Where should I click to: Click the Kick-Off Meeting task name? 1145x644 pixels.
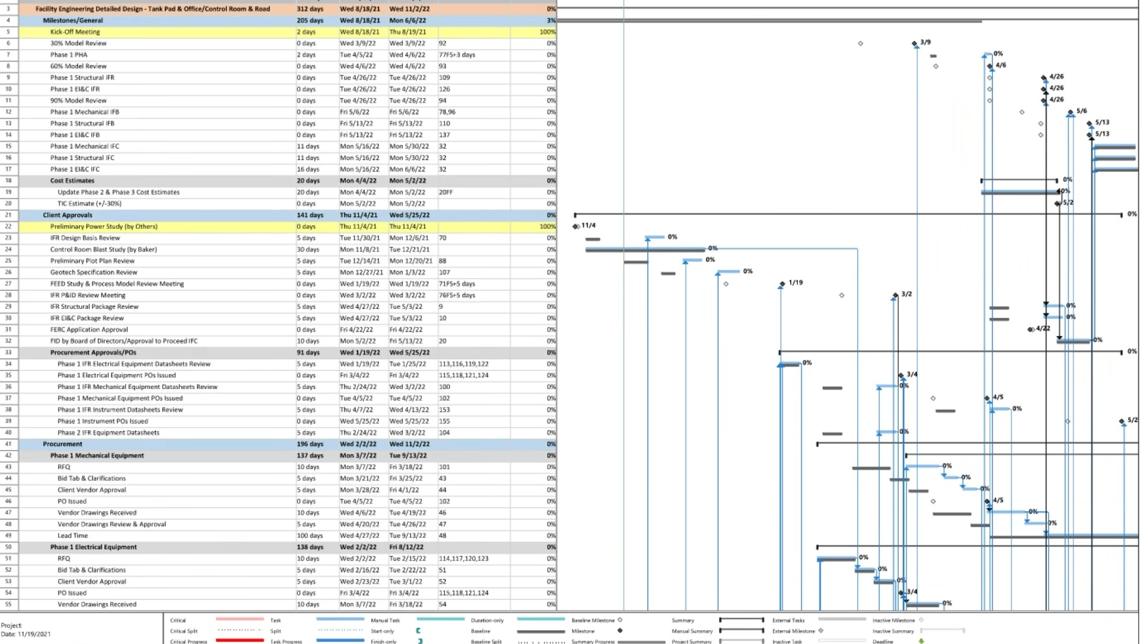pyautogui.click(x=75, y=32)
